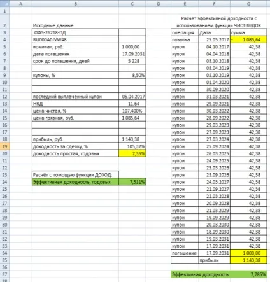
Task: Click yellow profit total '1 143,38' in column G
Action: click(x=248, y=260)
